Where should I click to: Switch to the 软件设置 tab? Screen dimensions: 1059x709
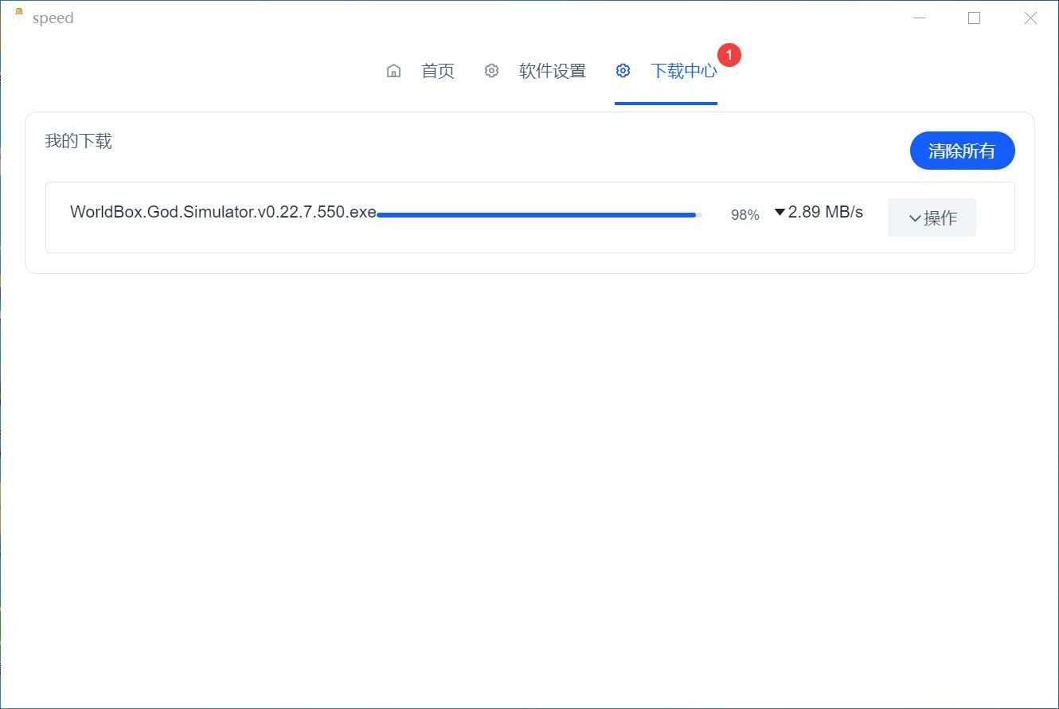552,71
